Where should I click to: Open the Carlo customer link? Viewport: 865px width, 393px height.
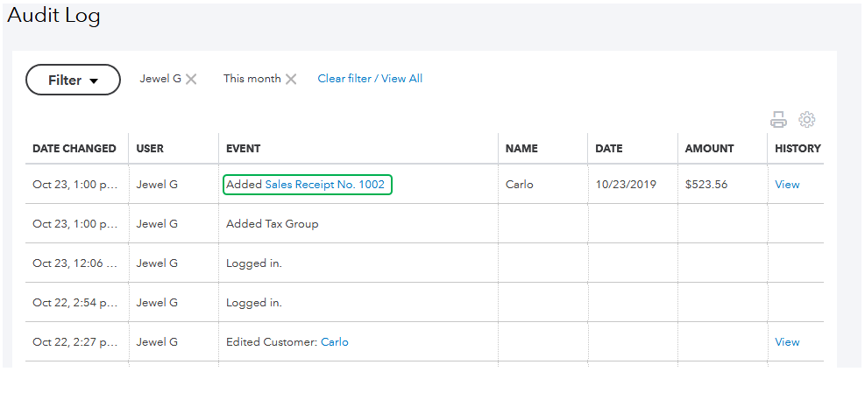point(335,342)
